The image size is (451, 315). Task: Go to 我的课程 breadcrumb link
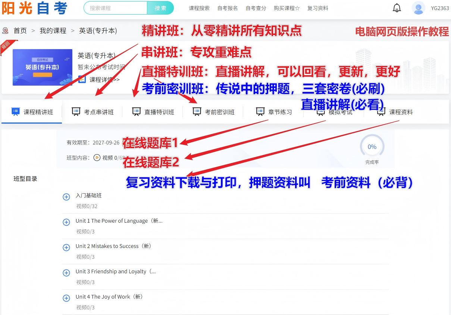pos(53,31)
